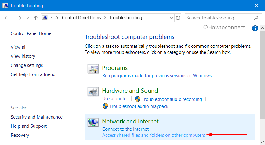
Task: Open View history
Action: (23, 56)
